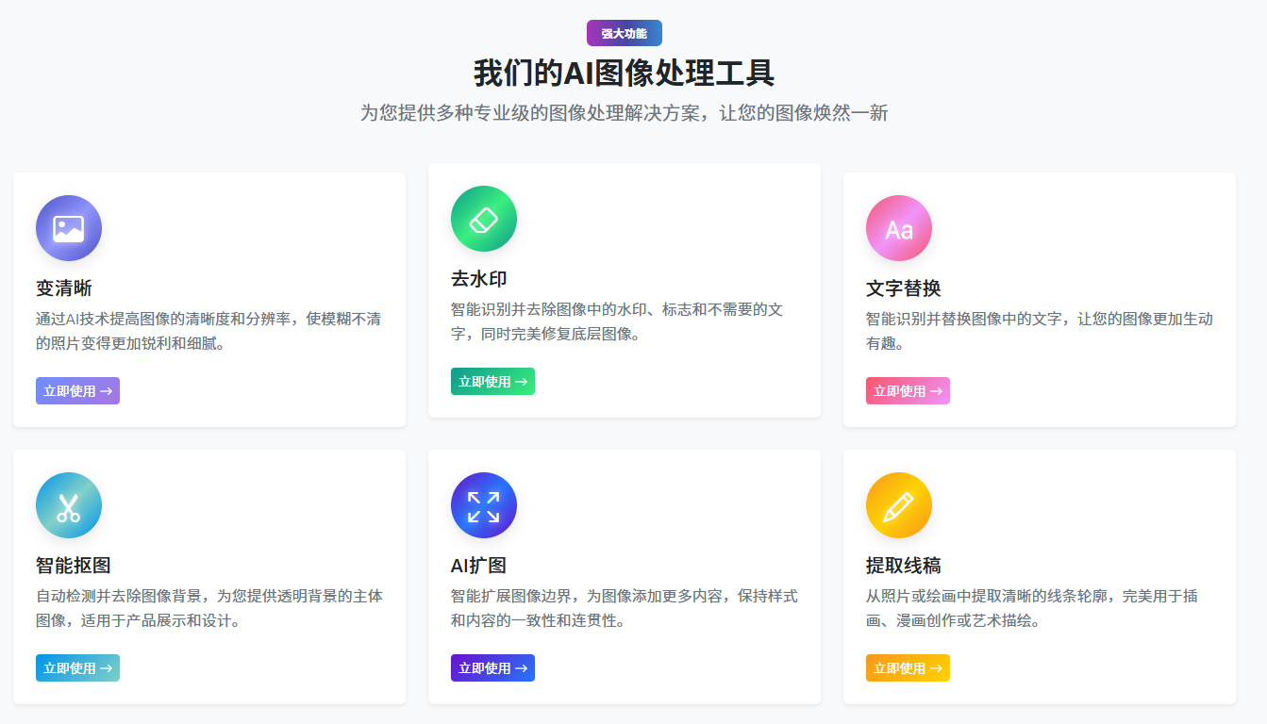This screenshot has width=1267, height=724.
Task: Click the 提取线稿 card title
Action: click(x=904, y=566)
